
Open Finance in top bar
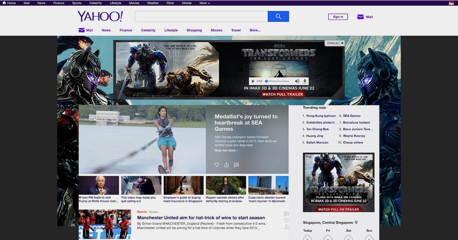pos(59,3)
